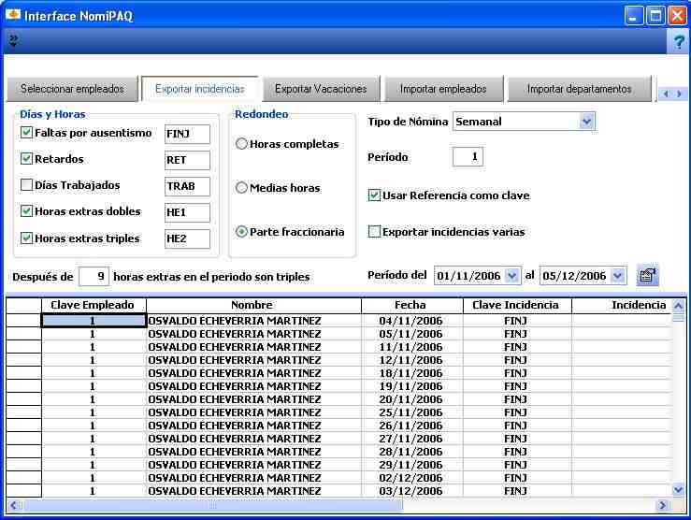The height and width of the screenshot is (520, 691).
Task: Click the highlighted Clave Empleado cell in first row
Action: (x=94, y=321)
